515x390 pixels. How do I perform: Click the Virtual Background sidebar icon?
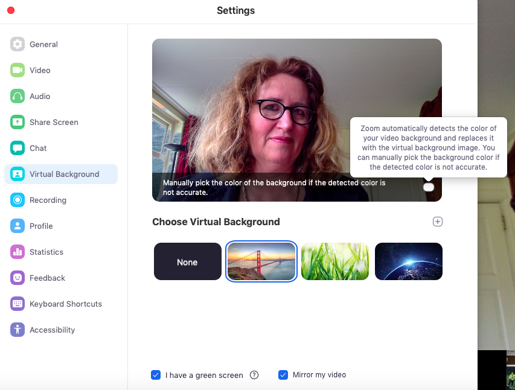(x=18, y=174)
